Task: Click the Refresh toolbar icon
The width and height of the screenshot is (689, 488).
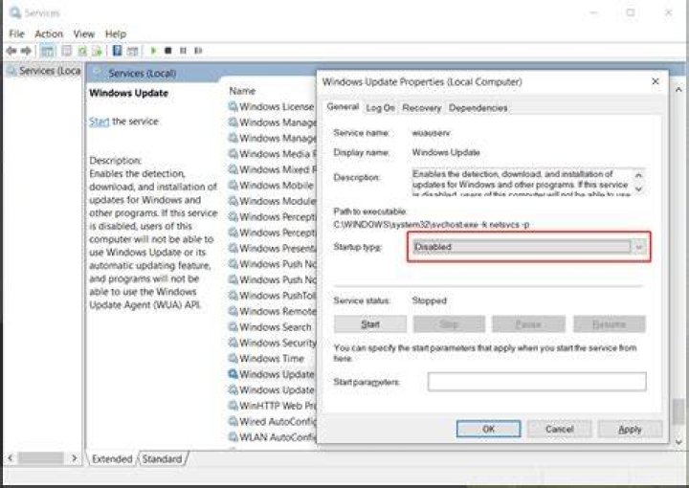Action: click(x=82, y=51)
